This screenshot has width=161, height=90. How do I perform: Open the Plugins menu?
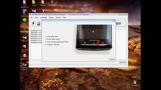pos(51,17)
